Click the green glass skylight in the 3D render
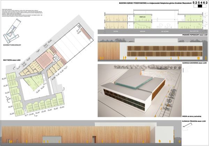This screenshot has width=209, height=146. pyautogui.click(x=133, y=83)
